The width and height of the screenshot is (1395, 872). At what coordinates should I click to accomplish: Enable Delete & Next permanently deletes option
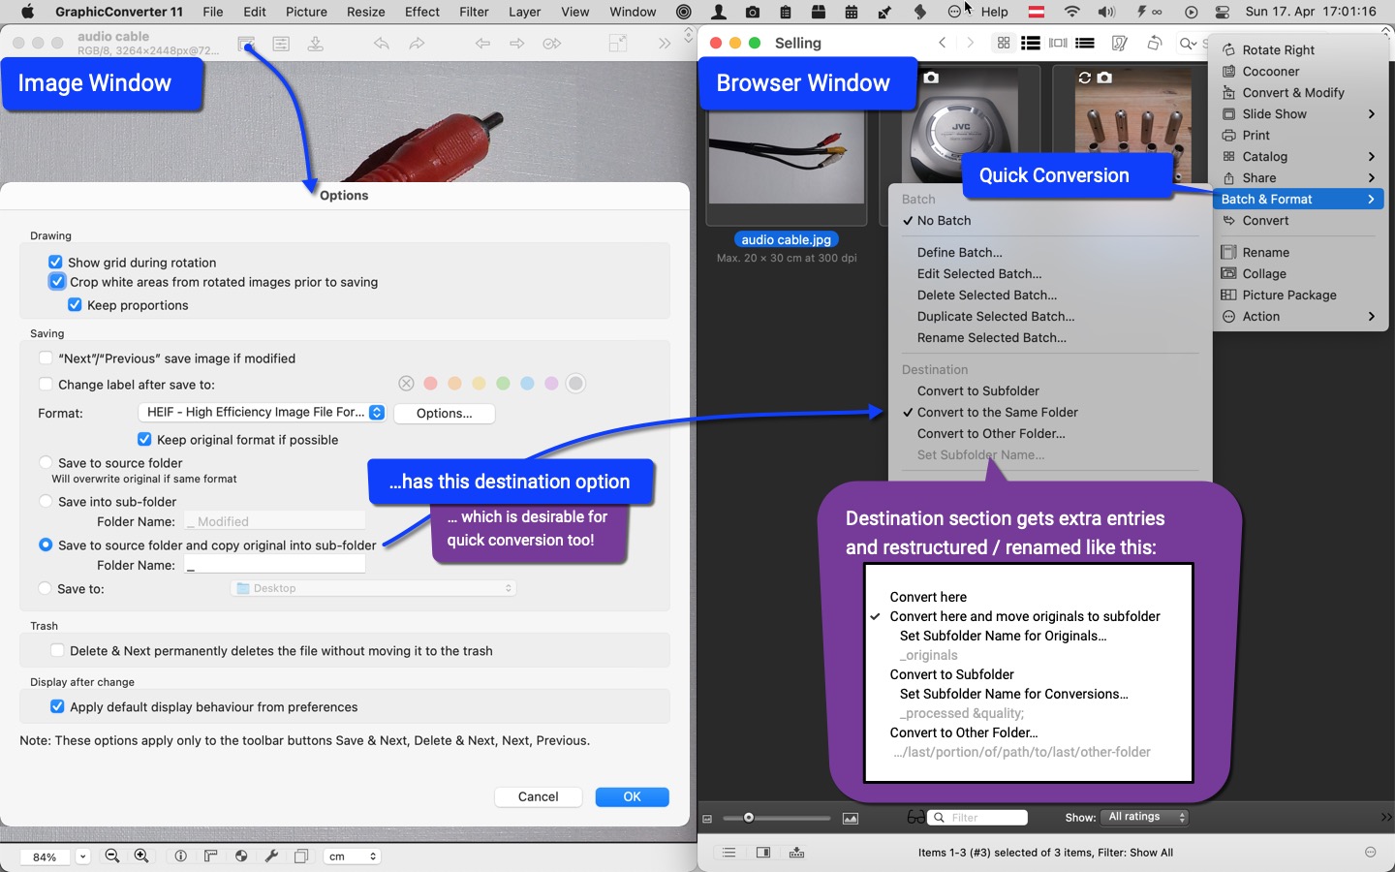[57, 650]
